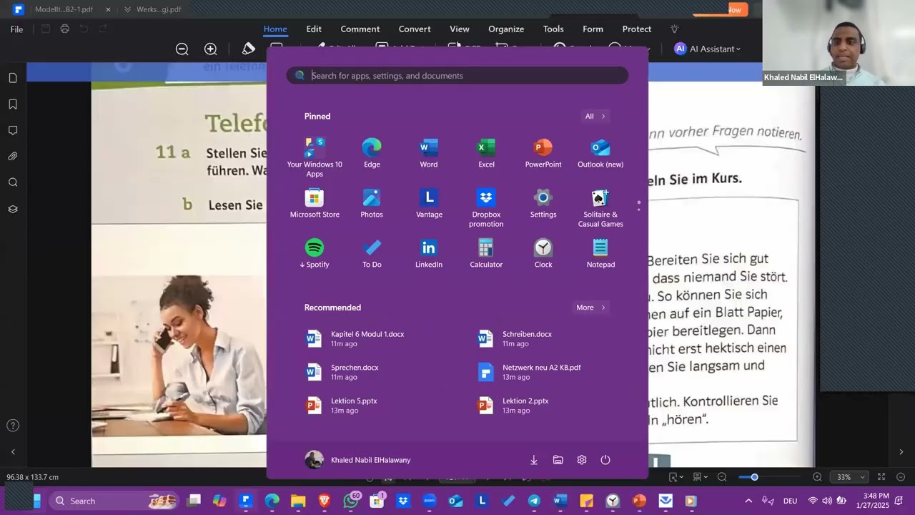
Task: Open the File menu in PDF editor
Action: (17, 29)
